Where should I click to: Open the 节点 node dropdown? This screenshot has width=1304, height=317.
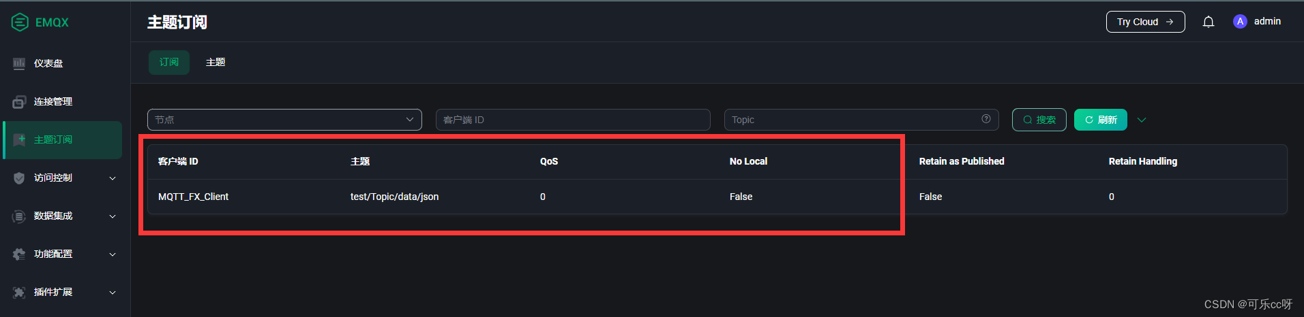tap(284, 120)
